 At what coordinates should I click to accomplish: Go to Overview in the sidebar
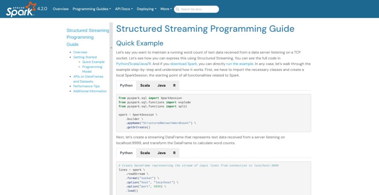pyautogui.click(x=80, y=52)
